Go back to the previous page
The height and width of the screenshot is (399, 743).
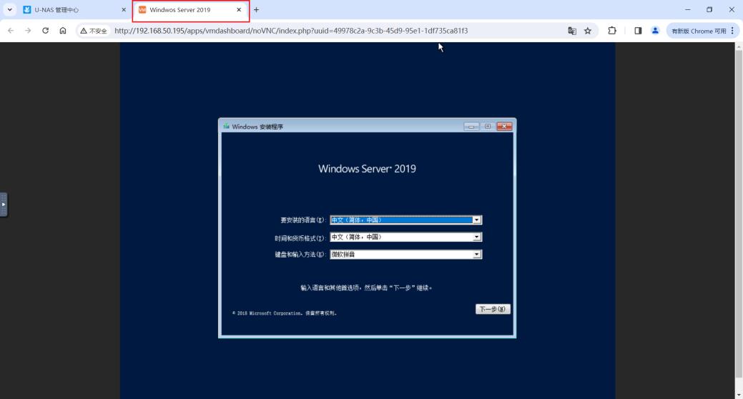[11, 31]
